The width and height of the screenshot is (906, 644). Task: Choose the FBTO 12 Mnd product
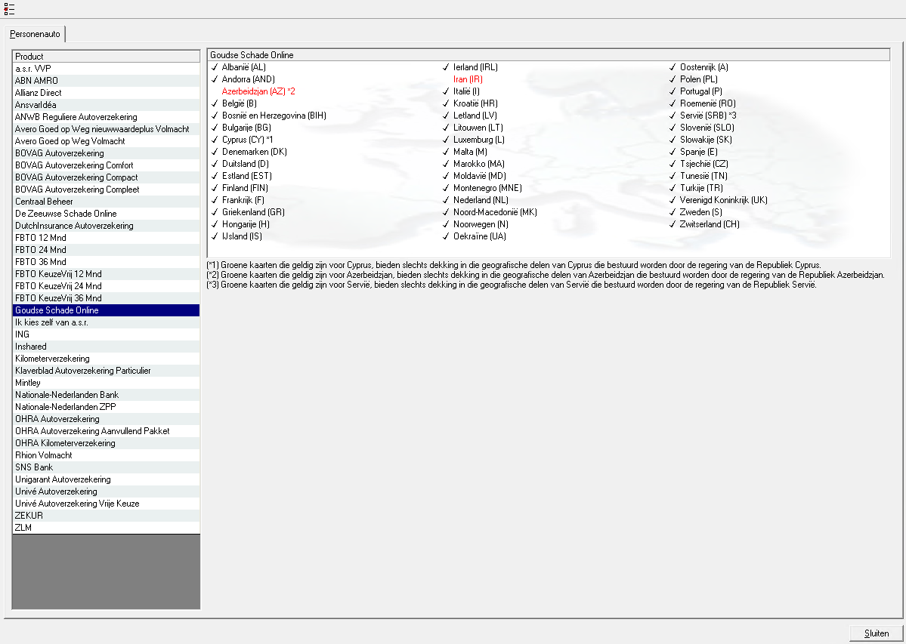click(x=106, y=238)
